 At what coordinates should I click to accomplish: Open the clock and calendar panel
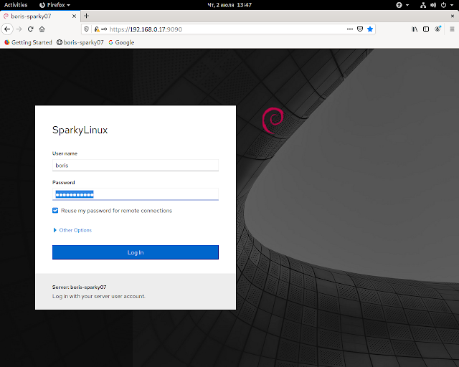click(229, 5)
